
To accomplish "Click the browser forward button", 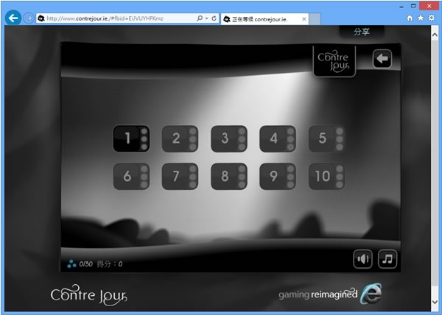I will tap(29, 18).
